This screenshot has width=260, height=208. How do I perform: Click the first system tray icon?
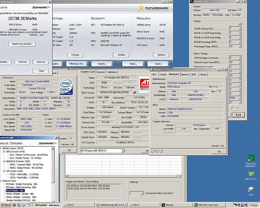235,205
